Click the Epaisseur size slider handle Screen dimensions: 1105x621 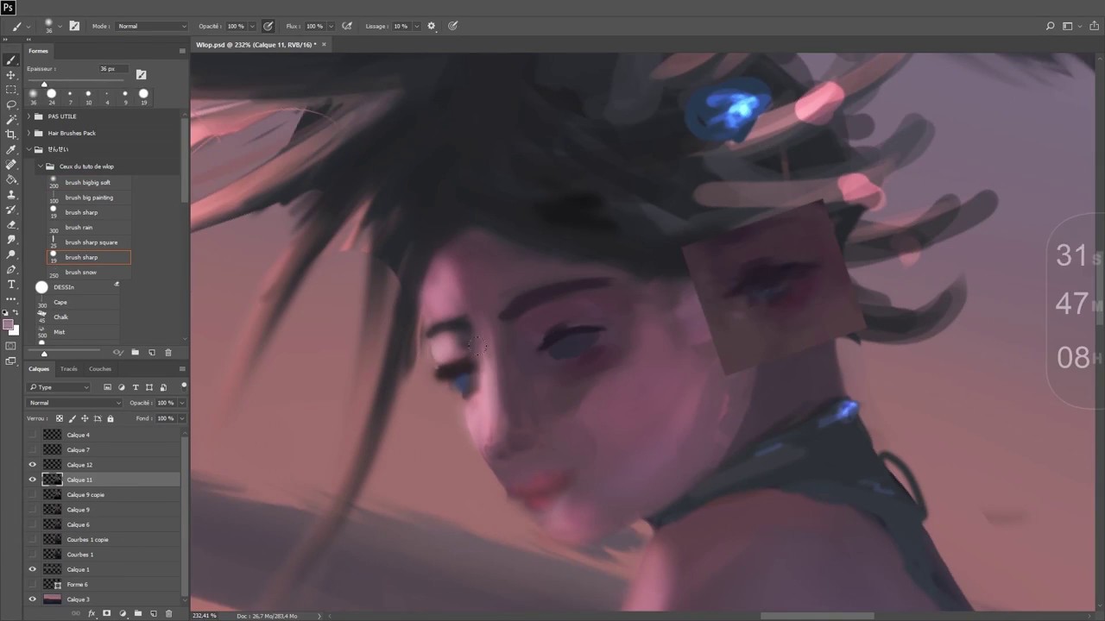click(x=44, y=84)
